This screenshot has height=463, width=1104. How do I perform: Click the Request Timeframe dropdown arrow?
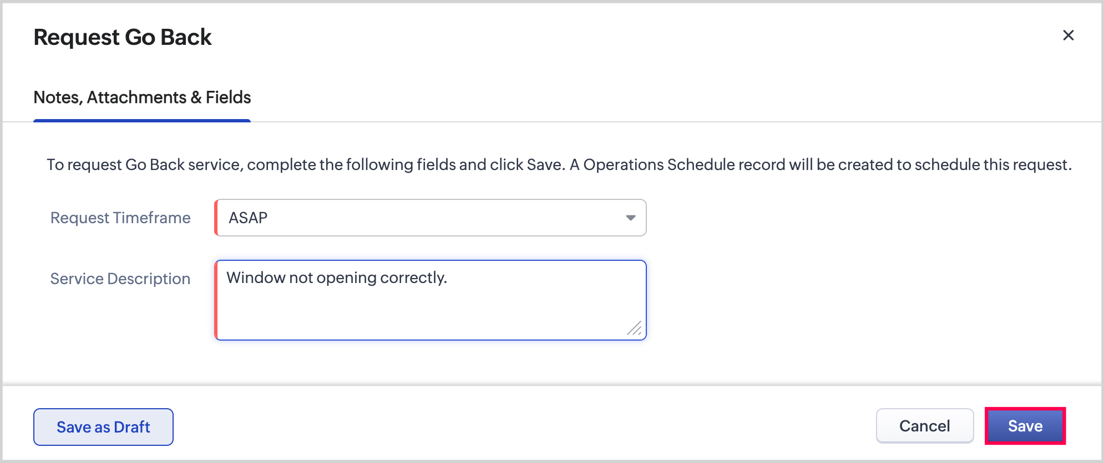click(630, 218)
